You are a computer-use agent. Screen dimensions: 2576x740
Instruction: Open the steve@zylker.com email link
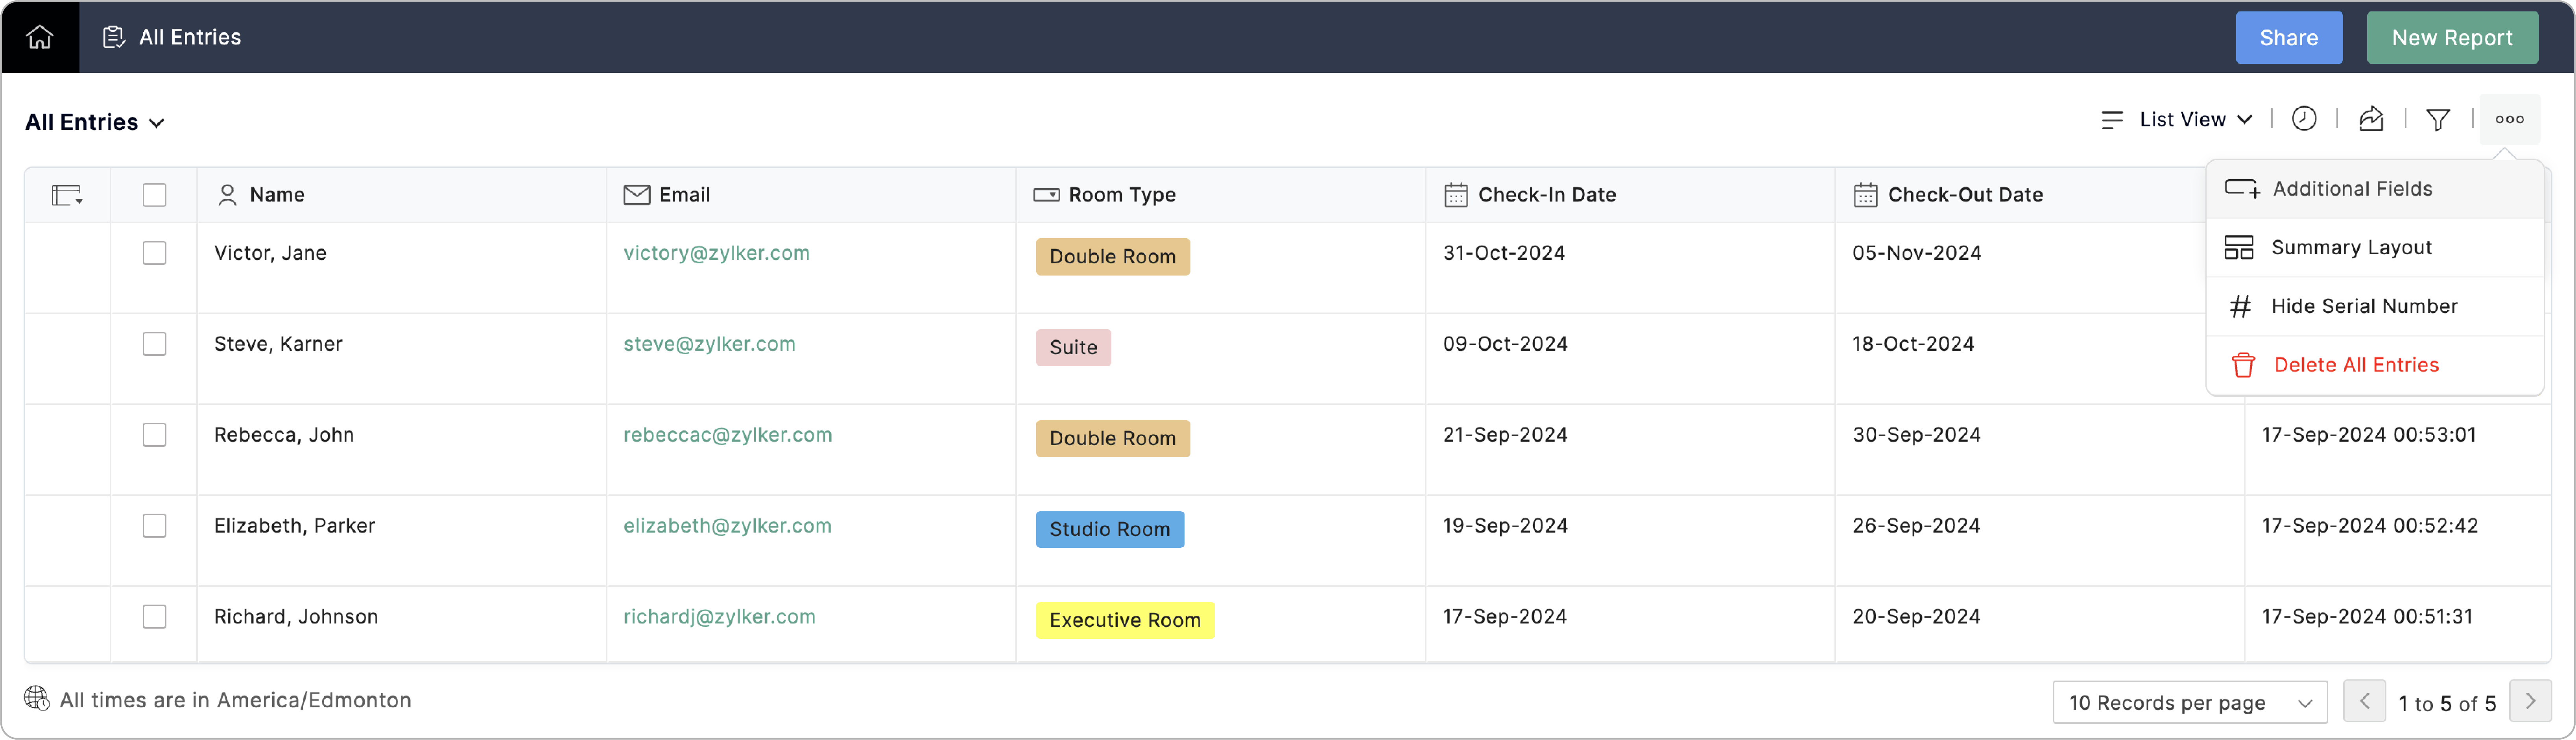709,344
